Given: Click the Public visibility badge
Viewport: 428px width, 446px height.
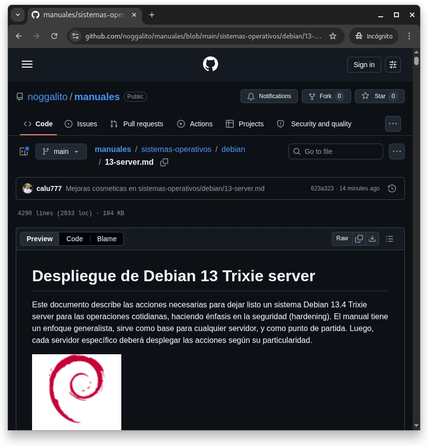Looking at the screenshot, I should [x=135, y=97].
